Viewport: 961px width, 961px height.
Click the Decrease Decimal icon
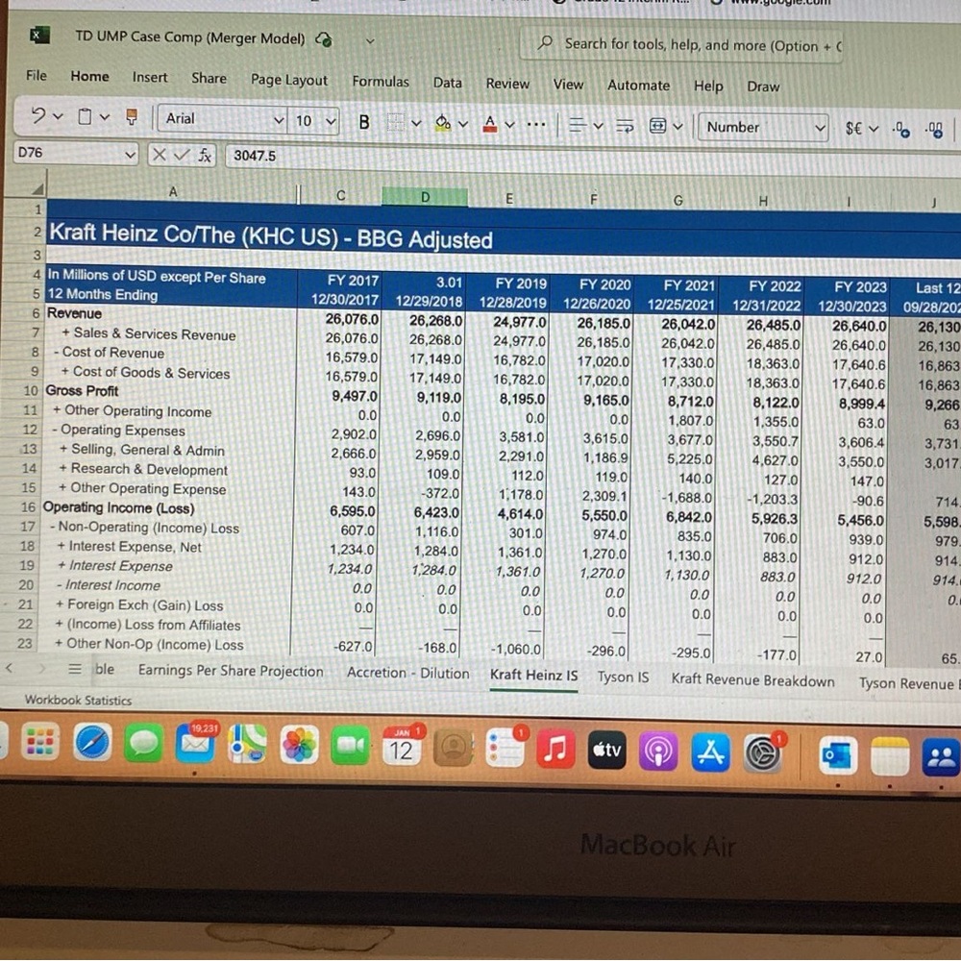tap(935, 130)
